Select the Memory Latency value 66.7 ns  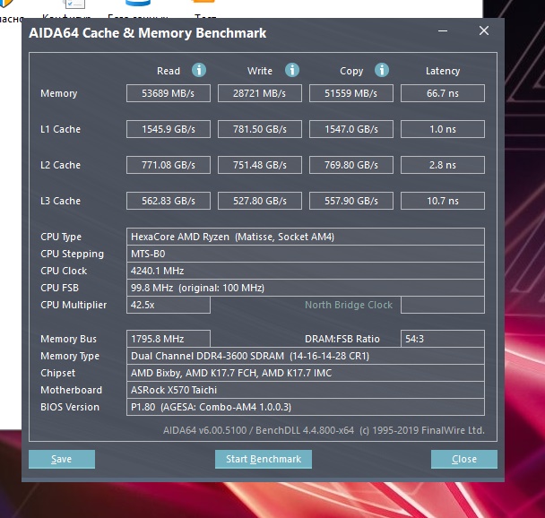click(x=443, y=93)
